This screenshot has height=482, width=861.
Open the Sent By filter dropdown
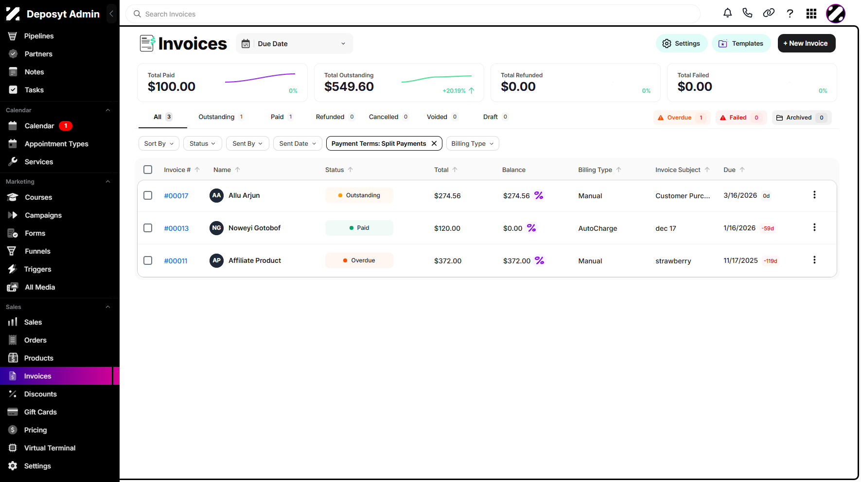click(247, 143)
